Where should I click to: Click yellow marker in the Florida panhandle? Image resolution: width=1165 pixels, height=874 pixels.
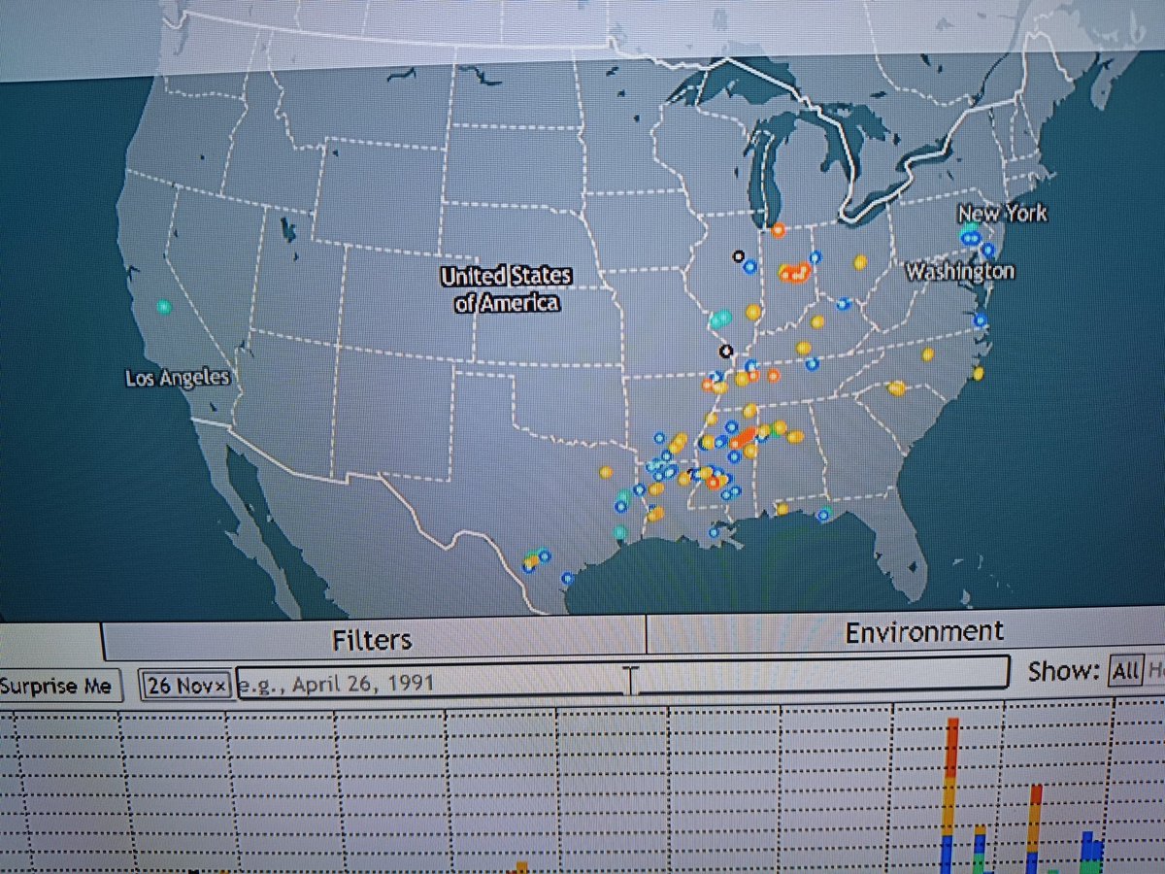(782, 509)
